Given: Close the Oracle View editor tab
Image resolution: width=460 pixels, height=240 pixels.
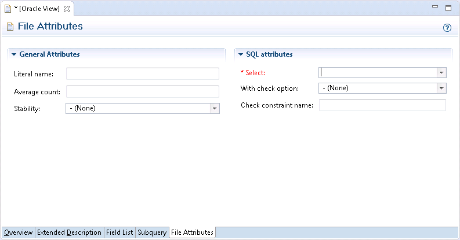Looking at the screenshot, I should [66, 9].
